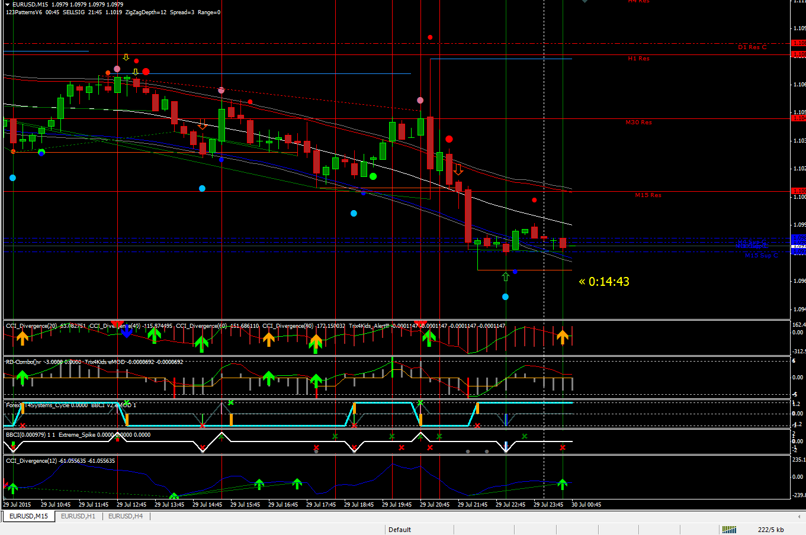Click the D1 Res C resistance label
The image size is (806, 535).
[x=752, y=47]
